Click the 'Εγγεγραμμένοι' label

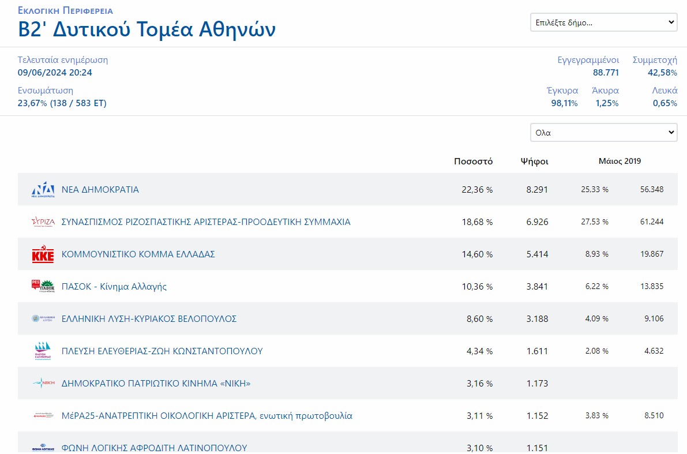(x=588, y=60)
